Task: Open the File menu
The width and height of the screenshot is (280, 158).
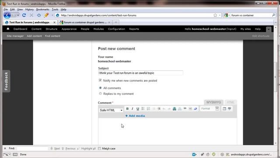Action: click(x=6, y=9)
